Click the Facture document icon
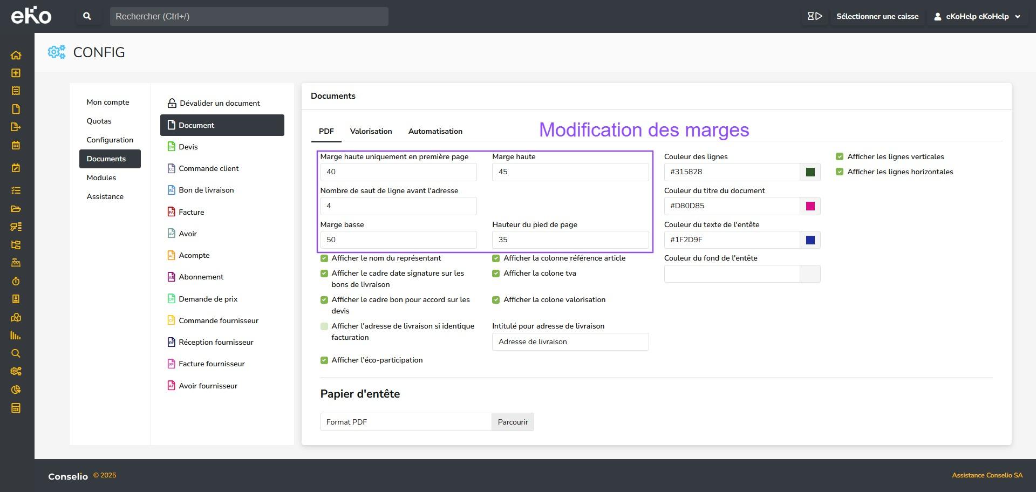Viewport: 1036px width, 492px height. point(172,212)
